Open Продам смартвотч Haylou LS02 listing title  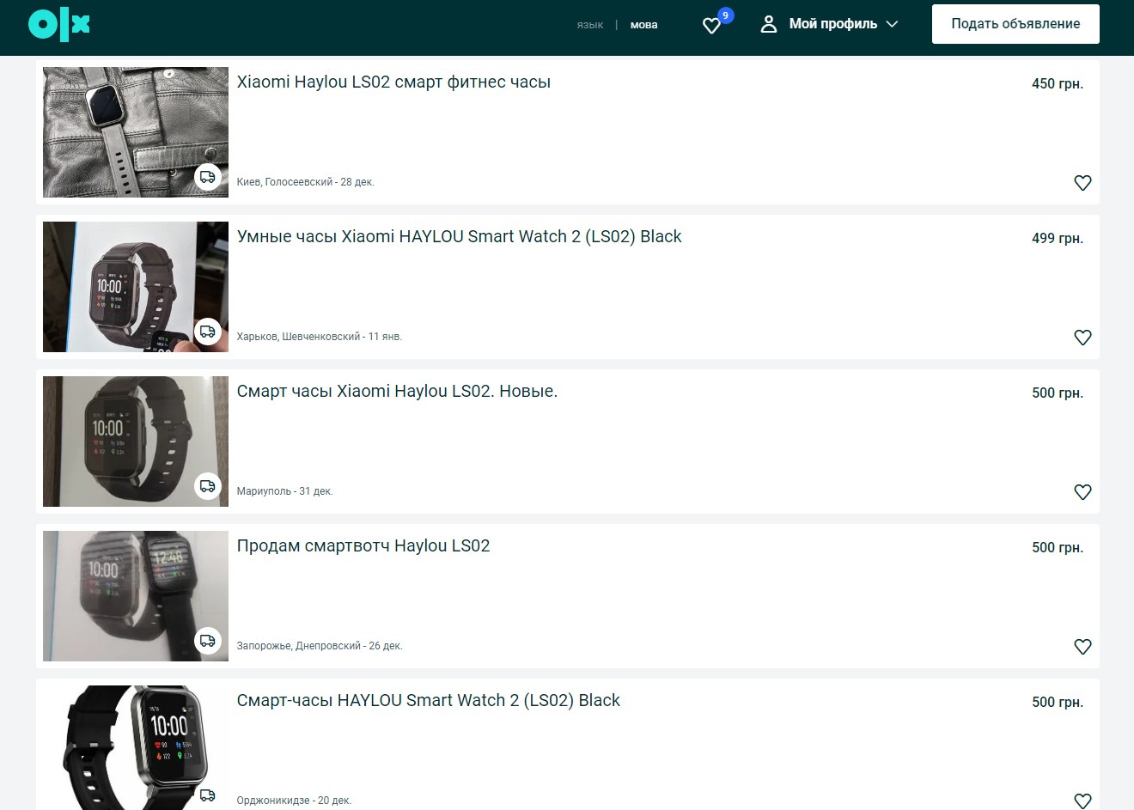pyautogui.click(x=363, y=546)
